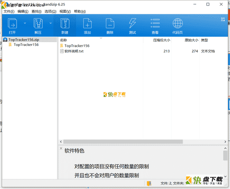The width and height of the screenshot is (230, 189).
Task: Open the 文件(F) menu
Action: 9,12
